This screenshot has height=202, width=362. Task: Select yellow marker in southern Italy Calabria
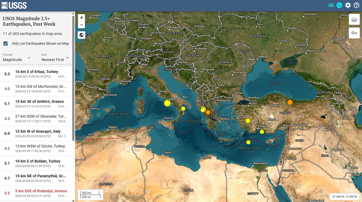(183, 109)
